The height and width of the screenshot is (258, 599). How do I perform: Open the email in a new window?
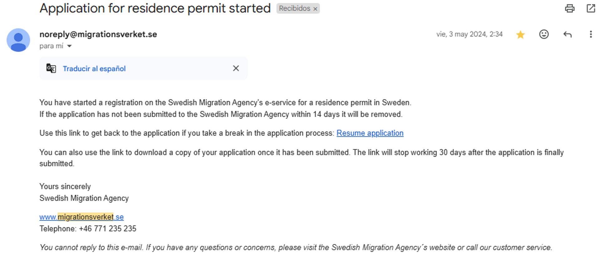pos(591,8)
